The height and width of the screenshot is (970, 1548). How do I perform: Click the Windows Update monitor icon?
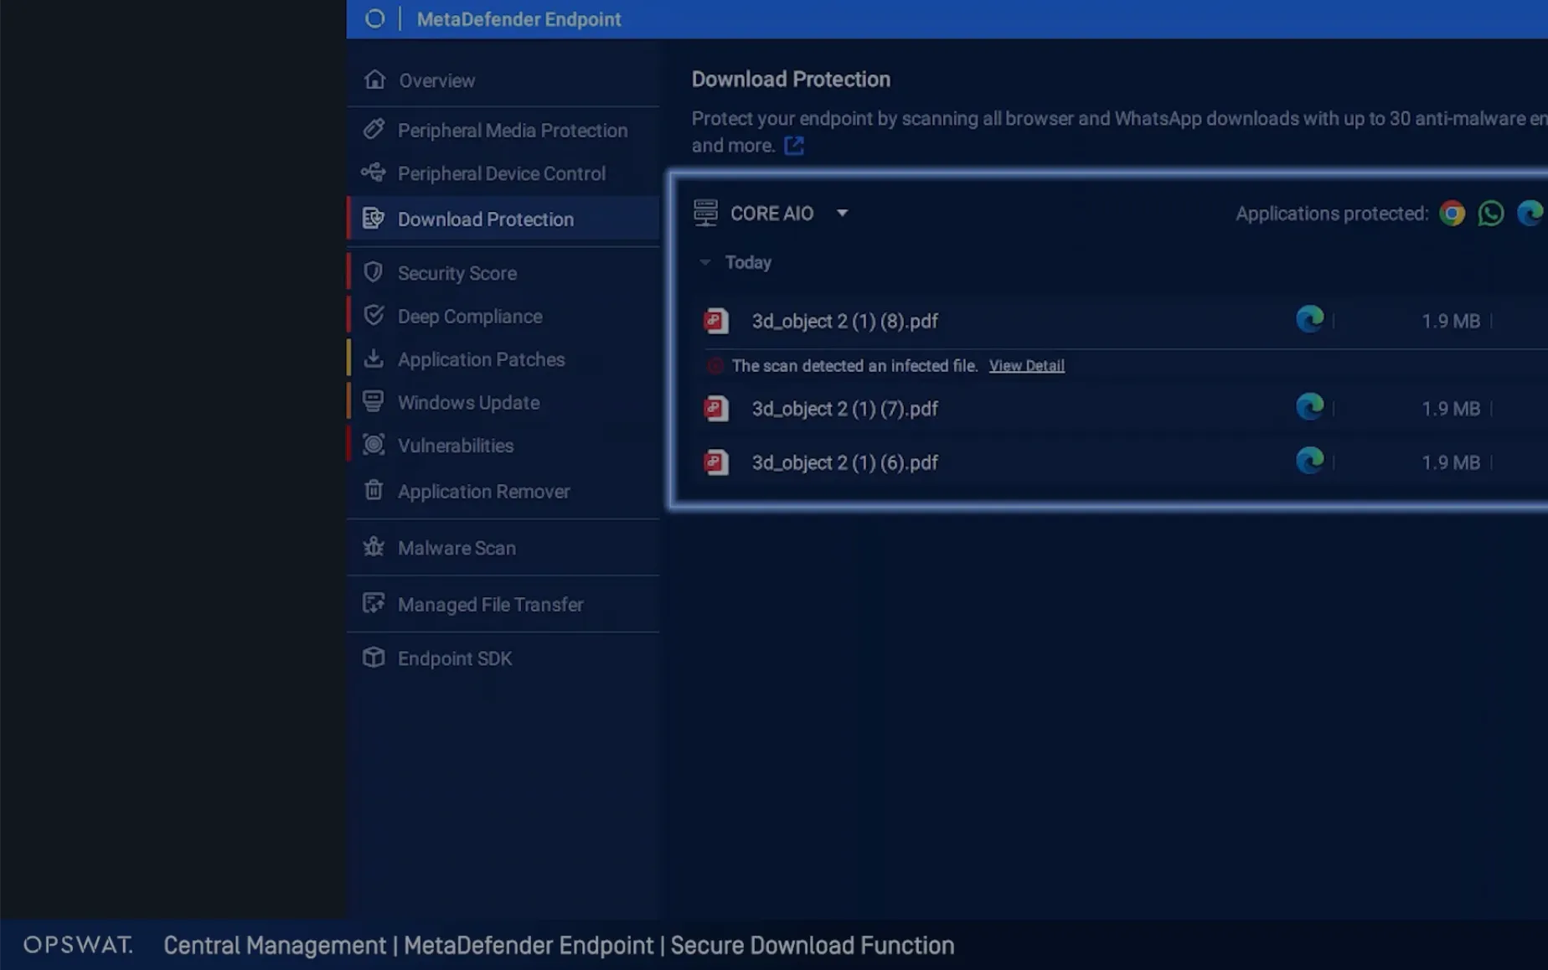(374, 401)
